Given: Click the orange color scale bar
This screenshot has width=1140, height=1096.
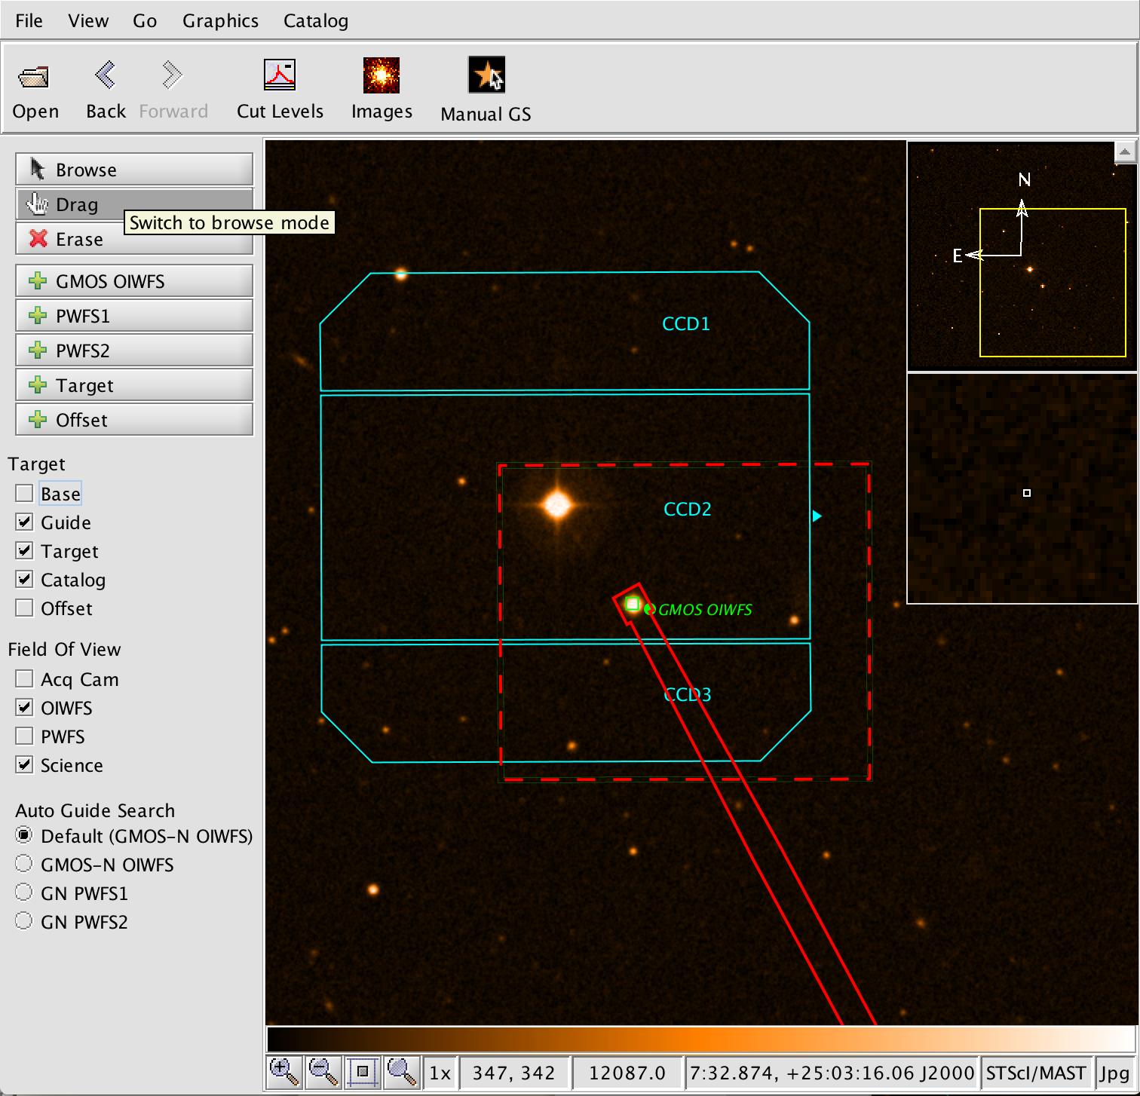Looking at the screenshot, I should point(700,1039).
